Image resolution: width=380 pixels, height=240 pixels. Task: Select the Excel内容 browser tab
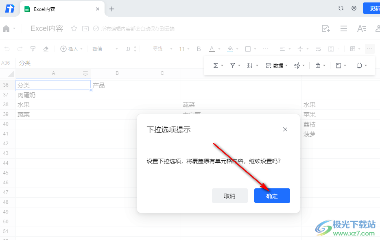tap(62, 9)
